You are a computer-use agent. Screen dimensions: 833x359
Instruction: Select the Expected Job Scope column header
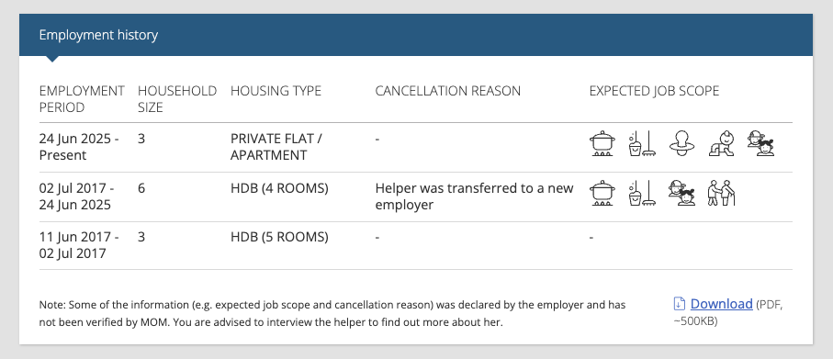(x=654, y=91)
